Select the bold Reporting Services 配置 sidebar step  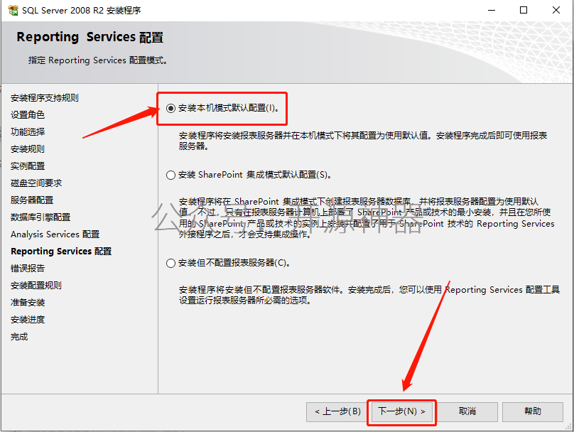pos(61,251)
